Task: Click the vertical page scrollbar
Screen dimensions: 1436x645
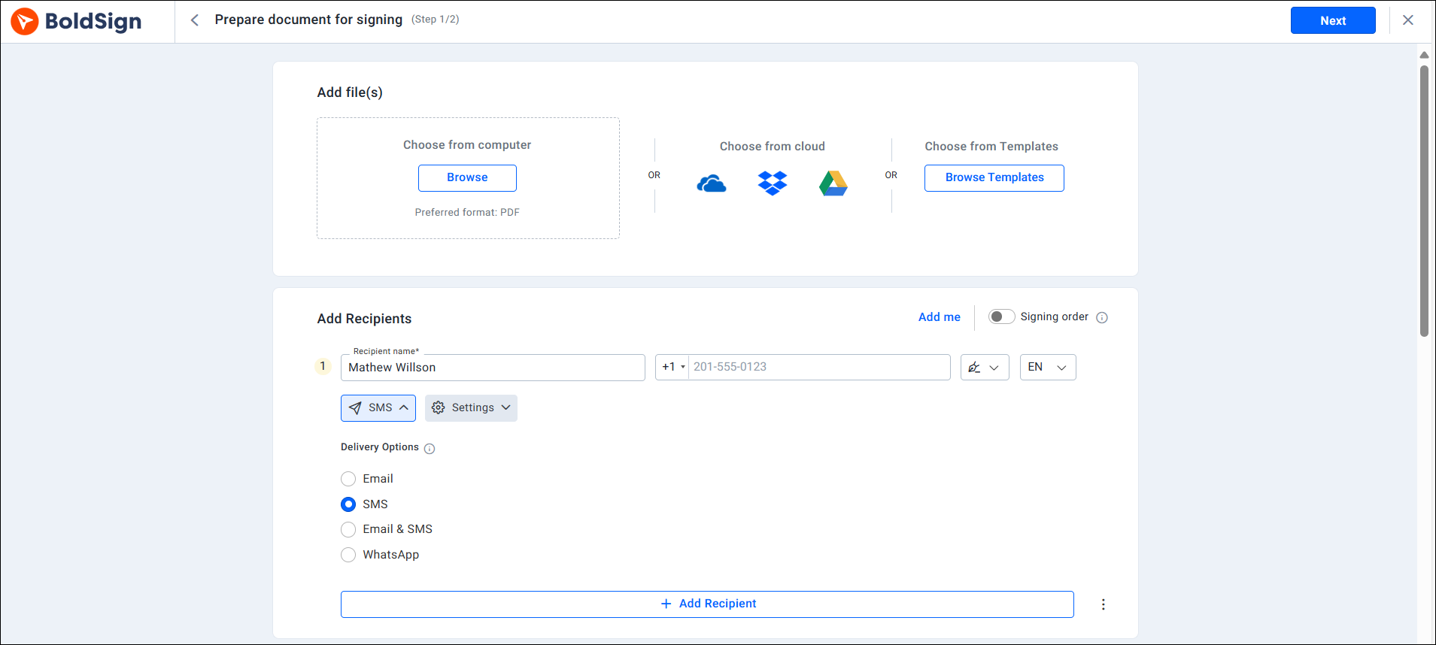Action: (1424, 201)
